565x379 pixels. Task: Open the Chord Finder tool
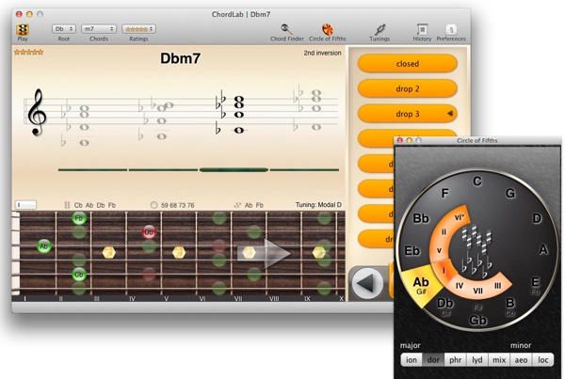[x=285, y=30]
